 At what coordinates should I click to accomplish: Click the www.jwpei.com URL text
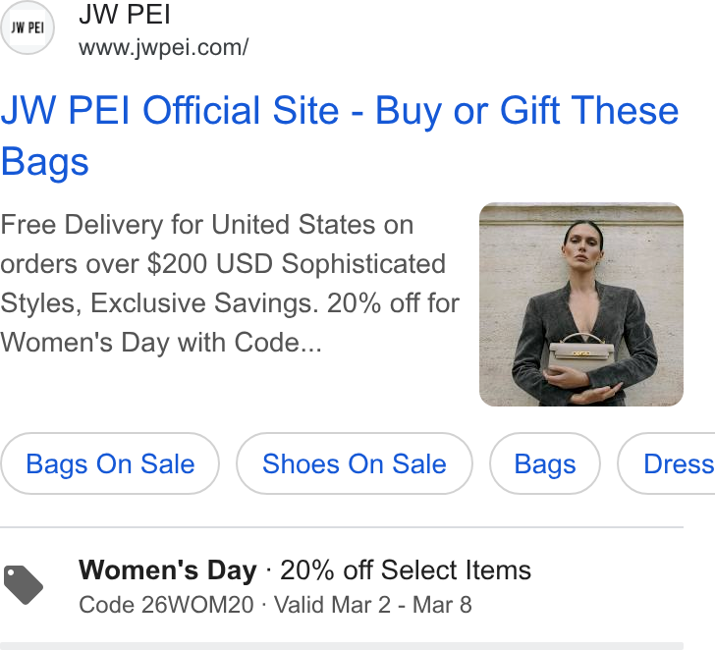pyautogui.click(x=164, y=47)
